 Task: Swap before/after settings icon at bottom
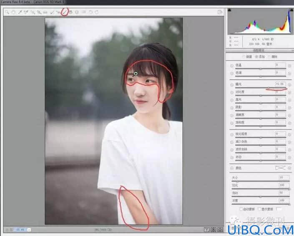[214, 229]
